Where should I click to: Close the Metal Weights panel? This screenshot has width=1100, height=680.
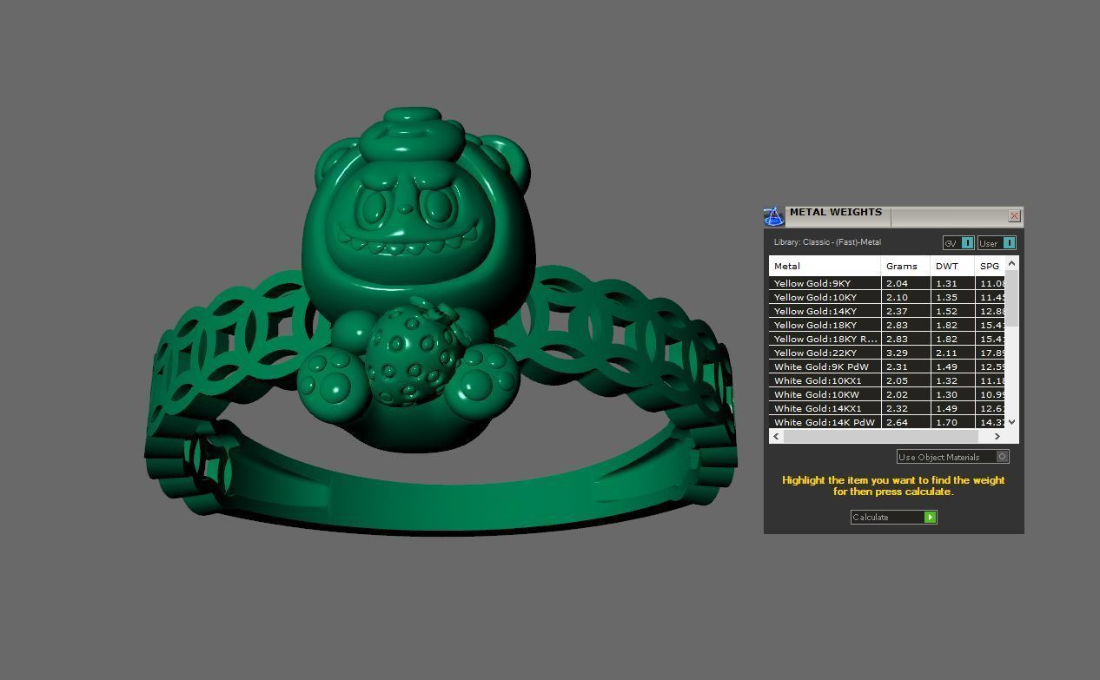pyautogui.click(x=1014, y=215)
